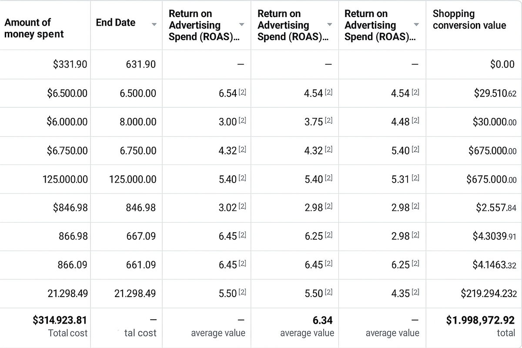
Task: Click the last ROAS column's dropdown arrow
Action: point(416,24)
